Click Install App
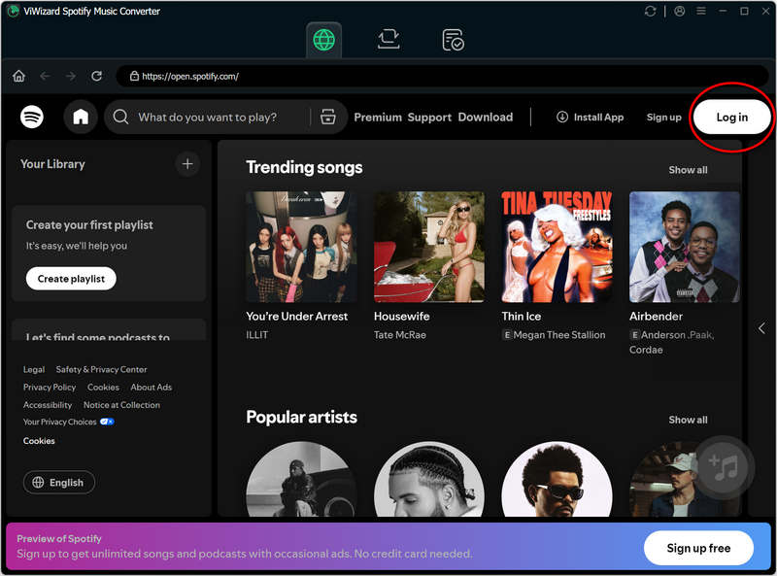Screen dimensions: 777x576 coord(590,118)
